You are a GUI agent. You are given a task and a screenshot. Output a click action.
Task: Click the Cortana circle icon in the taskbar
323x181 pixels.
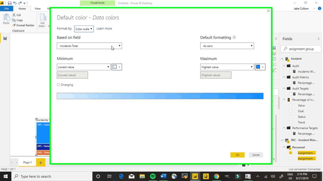[x=98, y=176]
